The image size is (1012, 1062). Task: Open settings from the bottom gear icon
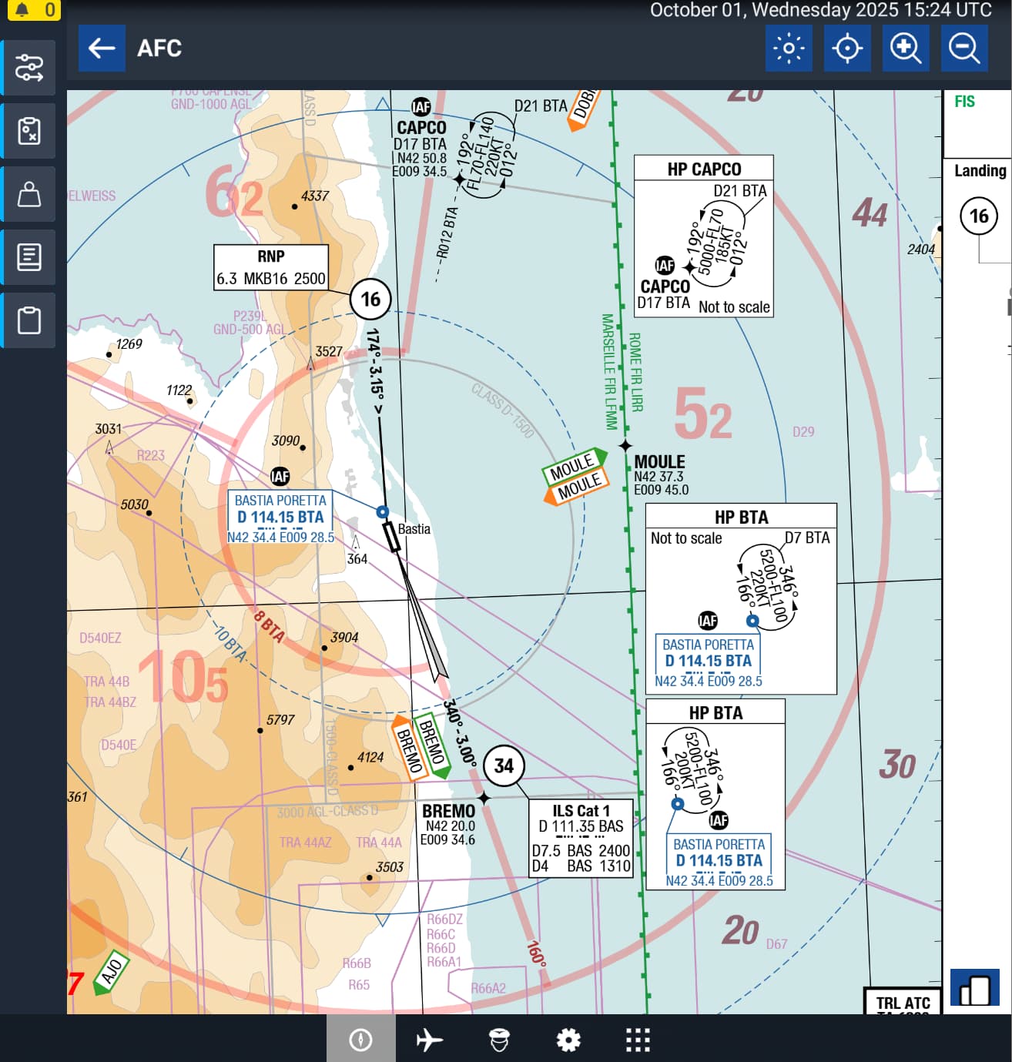point(568,1040)
